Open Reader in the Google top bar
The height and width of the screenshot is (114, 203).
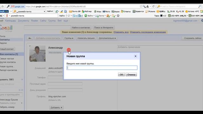click(35, 21)
